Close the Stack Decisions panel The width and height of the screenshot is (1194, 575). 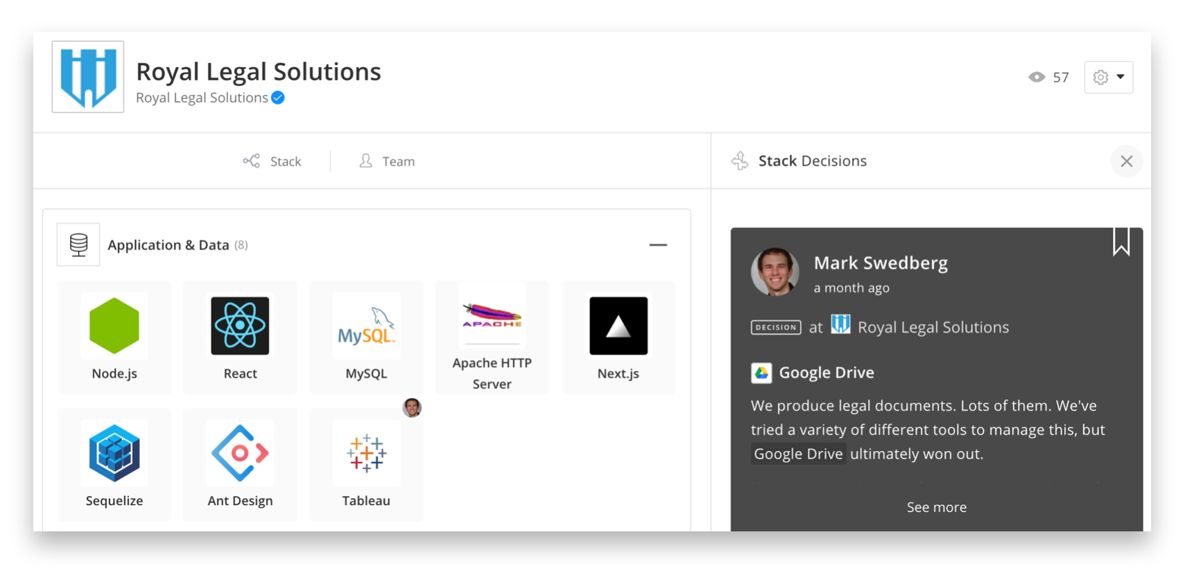tap(1127, 161)
